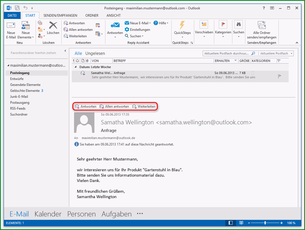Screen dimensions: 305x230
Task: Click Allen antworten in the ribbon
Action: [x=78, y=30]
